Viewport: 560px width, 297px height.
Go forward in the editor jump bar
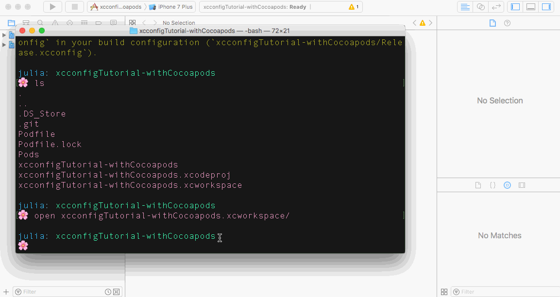(x=154, y=22)
